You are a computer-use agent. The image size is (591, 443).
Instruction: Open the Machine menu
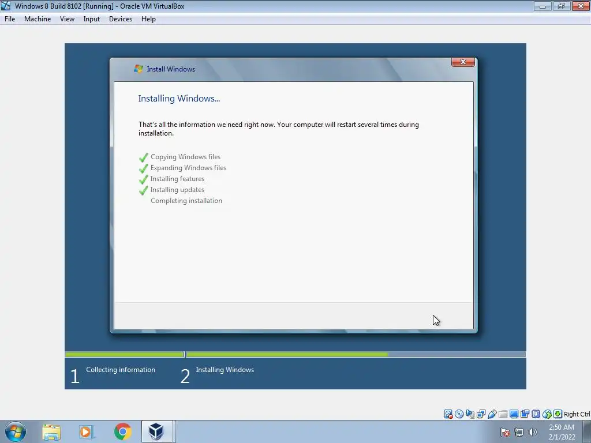[38, 19]
